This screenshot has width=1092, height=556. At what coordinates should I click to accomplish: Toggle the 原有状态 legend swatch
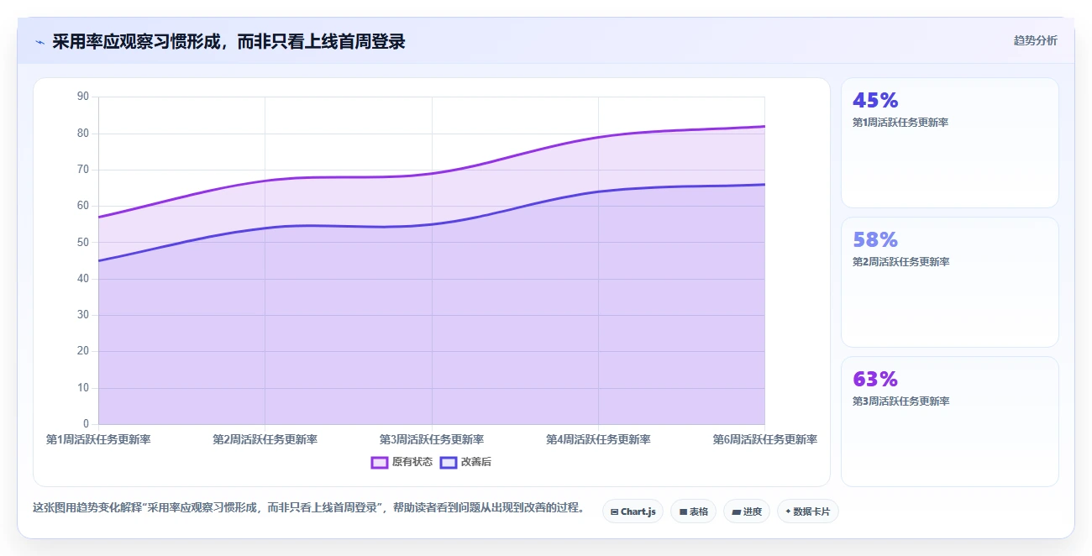pyautogui.click(x=380, y=462)
